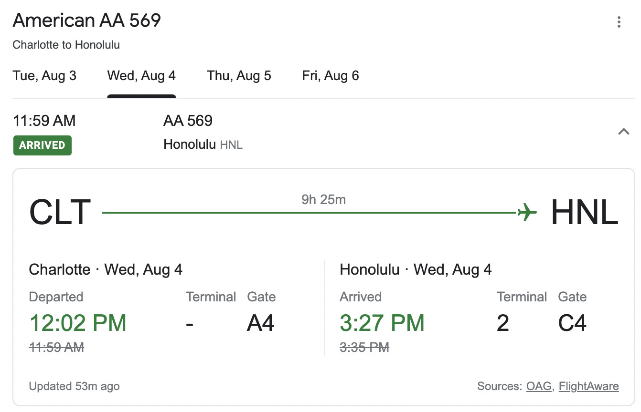Click the arrival gate C4
The height and width of the screenshot is (412, 641).
coord(572,323)
